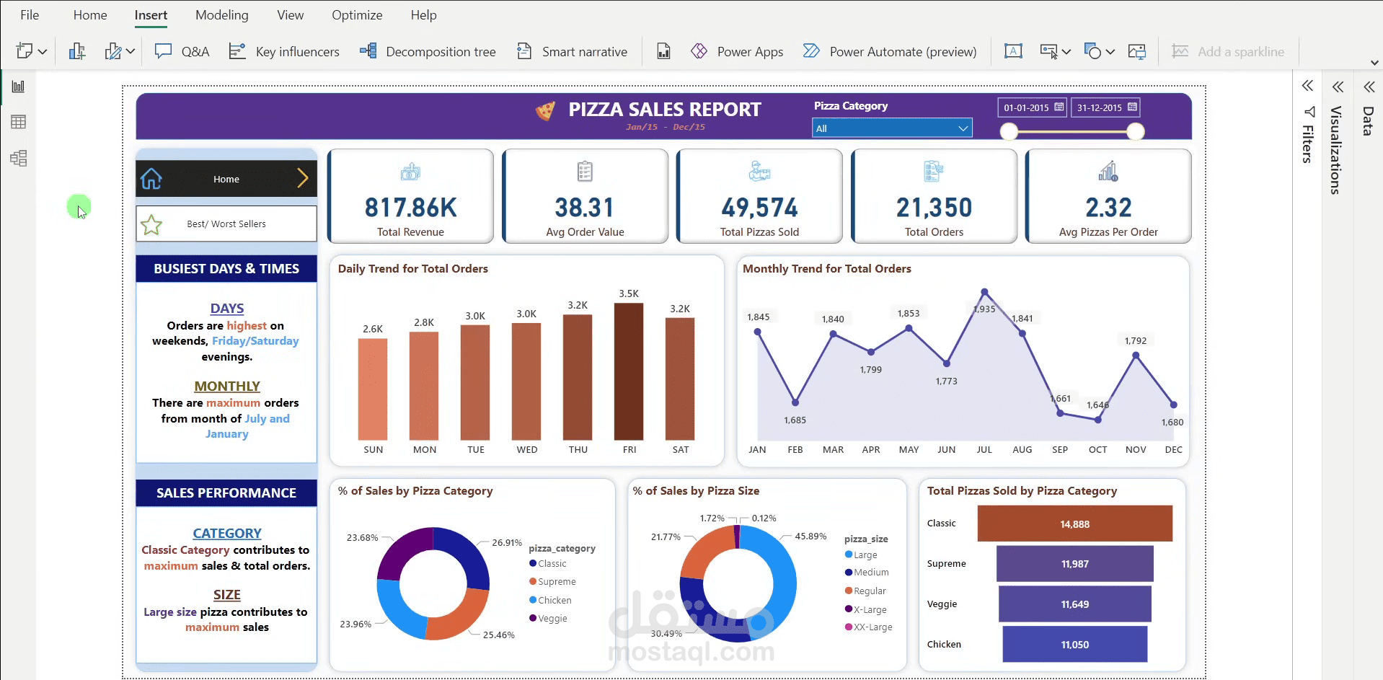Switch to Table view in left sidebar

(x=18, y=121)
